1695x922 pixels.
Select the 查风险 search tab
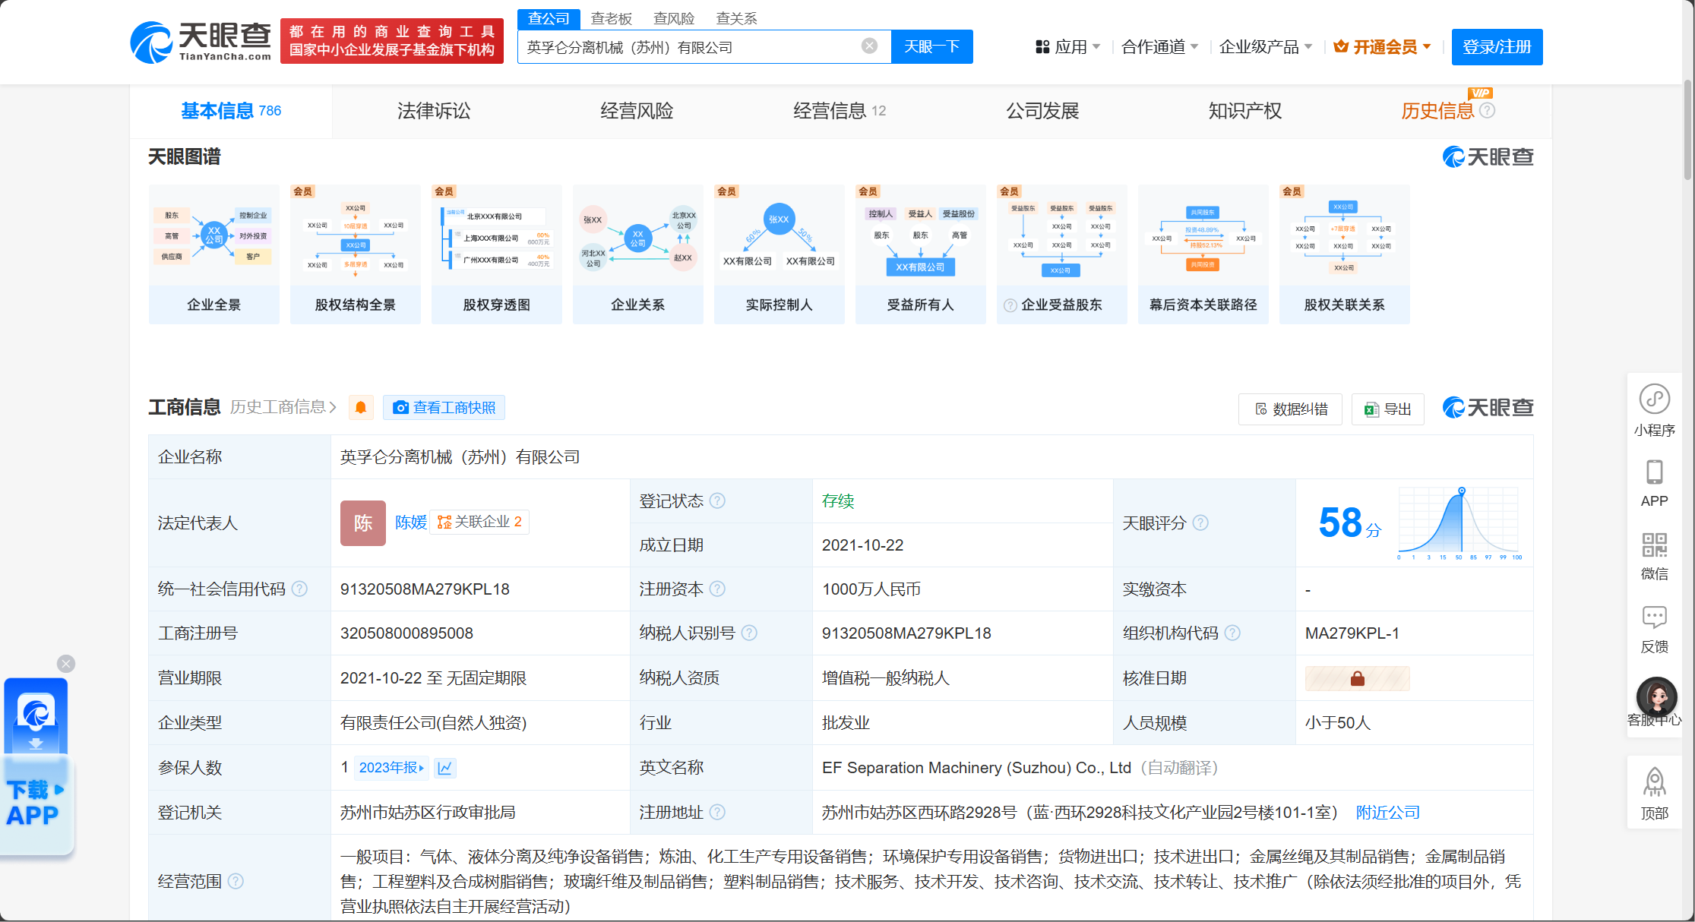(x=674, y=19)
